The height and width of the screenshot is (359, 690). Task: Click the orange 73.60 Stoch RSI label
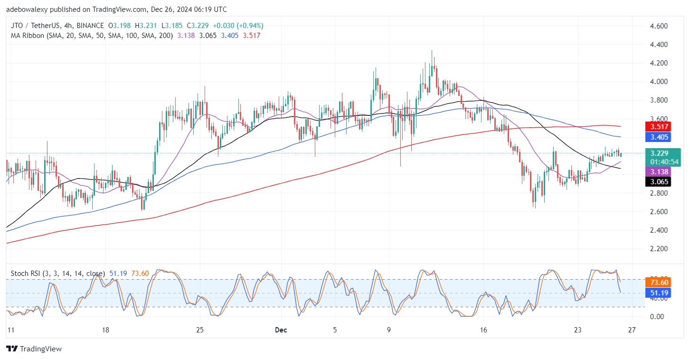pos(658,283)
